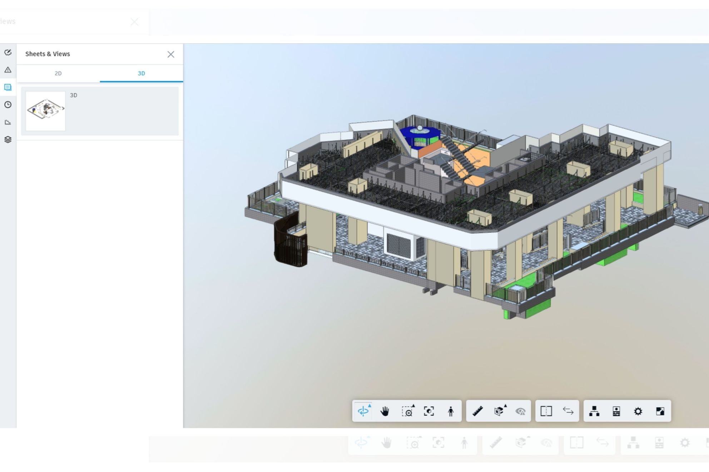Open the Measure ruler tool
Screen dimensions: 709x472
coord(477,411)
